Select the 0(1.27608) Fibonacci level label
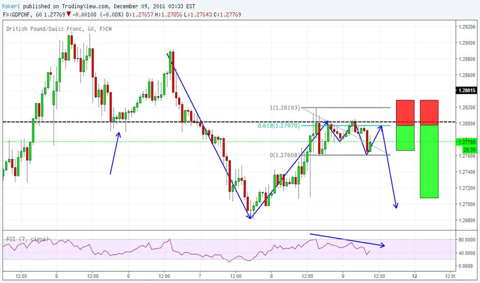The image size is (480, 283). 285,155
